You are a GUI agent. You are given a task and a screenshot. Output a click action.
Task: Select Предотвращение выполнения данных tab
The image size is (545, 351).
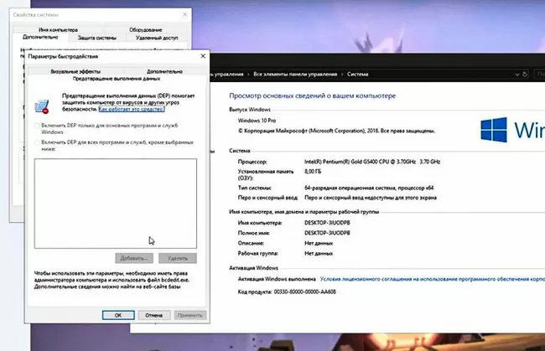click(117, 79)
